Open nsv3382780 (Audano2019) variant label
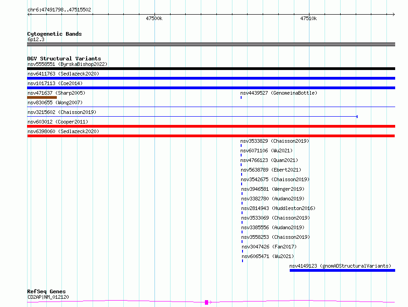Viewport: 408px width, 307px height. pyautogui.click(x=273, y=199)
